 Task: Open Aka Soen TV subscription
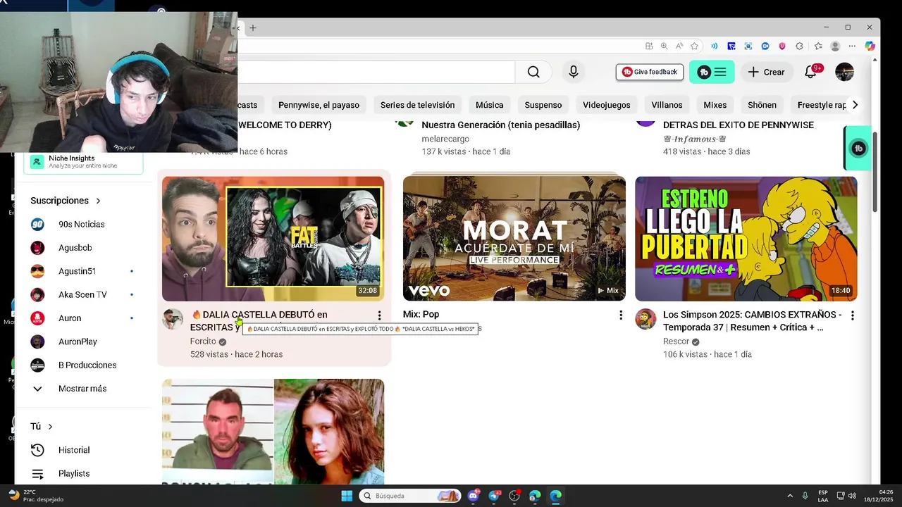click(x=83, y=295)
